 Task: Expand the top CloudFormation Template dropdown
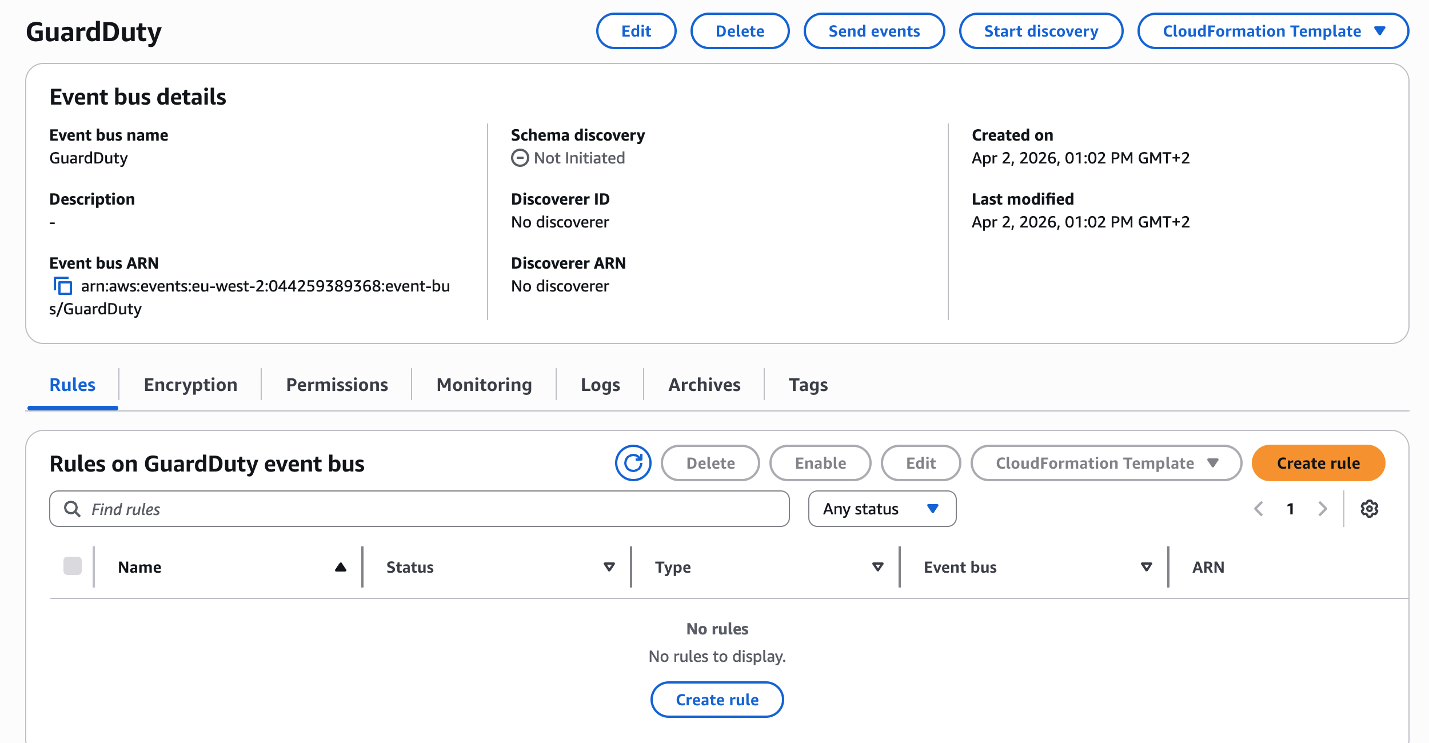tap(1273, 31)
